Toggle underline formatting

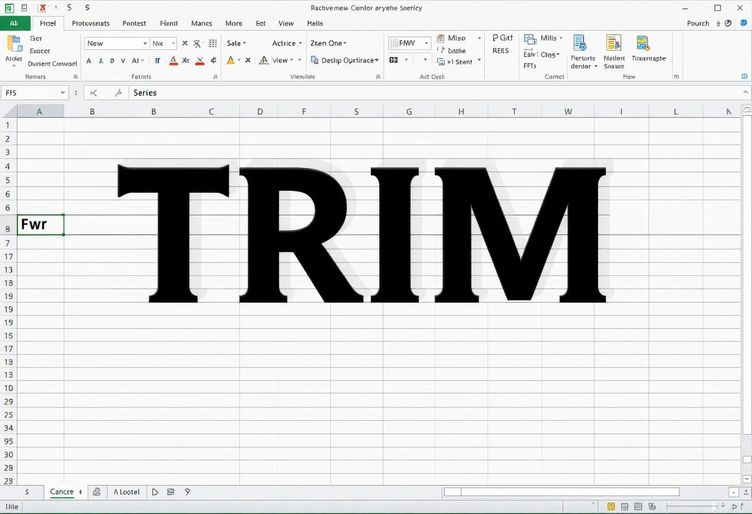(x=112, y=61)
